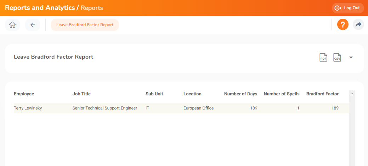The width and height of the screenshot is (368, 166).
Task: Export report as PDF
Action: (x=323, y=58)
